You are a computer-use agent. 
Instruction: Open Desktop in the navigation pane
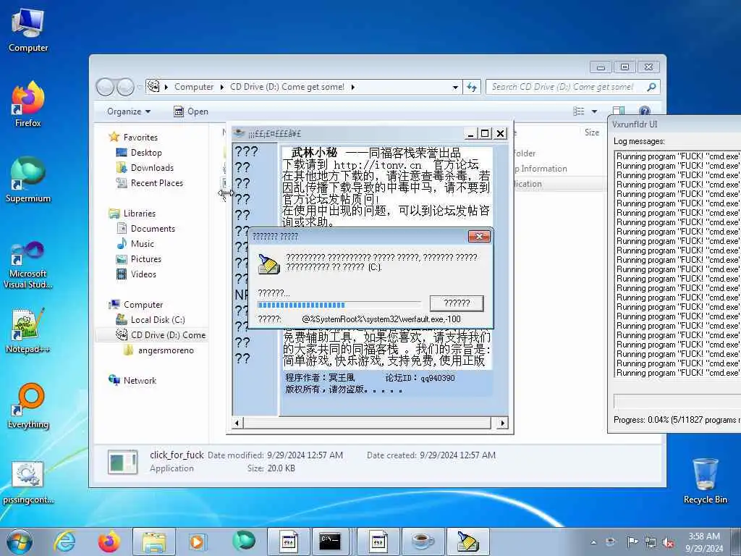pyautogui.click(x=146, y=153)
